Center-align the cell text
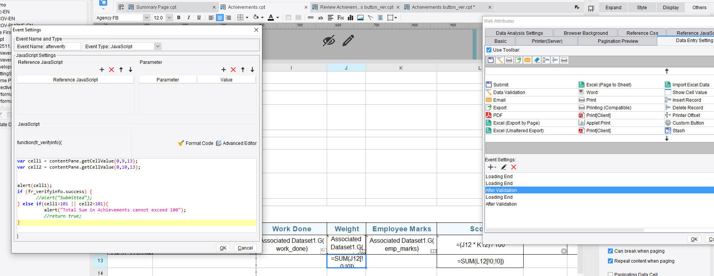The width and height of the screenshot is (714, 276). pos(219,18)
